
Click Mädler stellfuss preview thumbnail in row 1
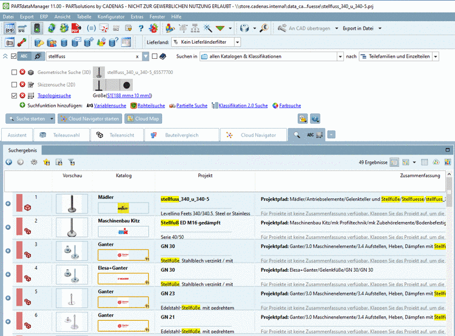click(x=72, y=204)
